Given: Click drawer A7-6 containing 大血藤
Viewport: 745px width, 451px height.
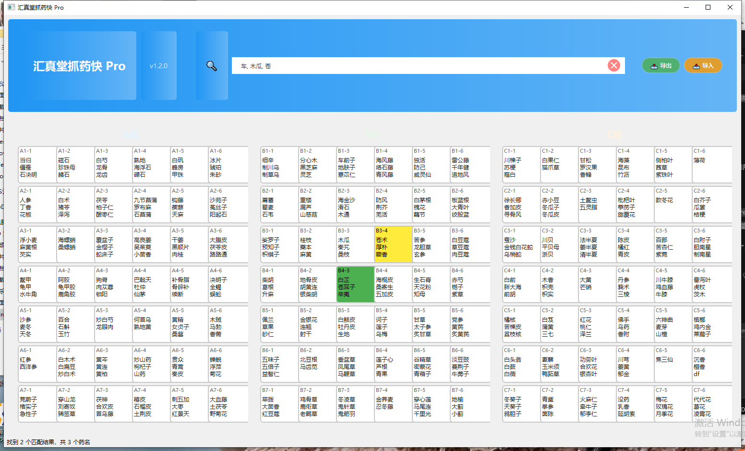Looking at the screenshot, I should [x=228, y=403].
